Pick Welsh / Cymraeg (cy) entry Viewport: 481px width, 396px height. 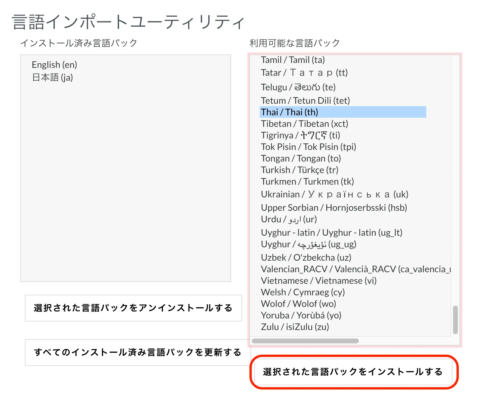(x=303, y=292)
